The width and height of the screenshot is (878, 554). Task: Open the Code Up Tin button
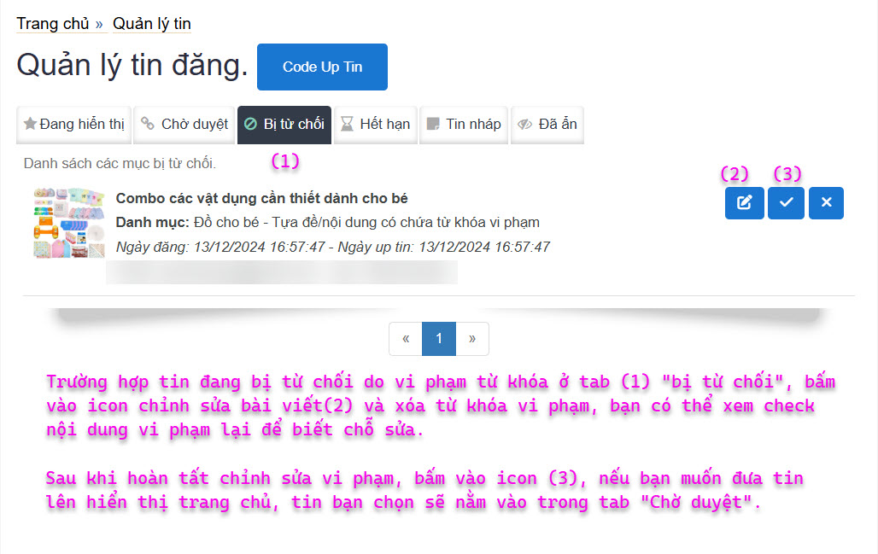pyautogui.click(x=322, y=67)
